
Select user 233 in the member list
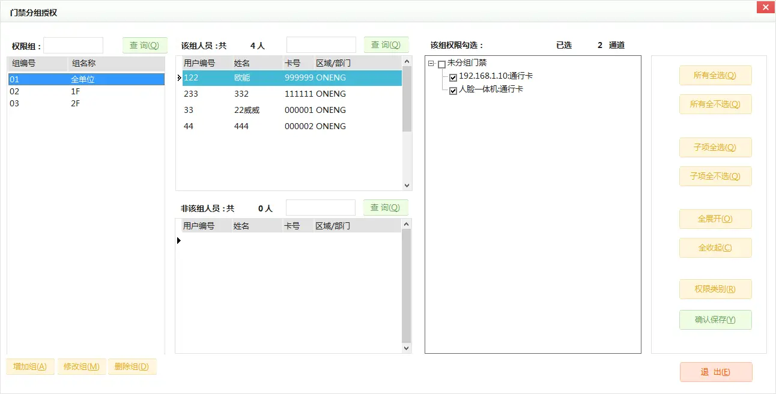[x=240, y=94]
